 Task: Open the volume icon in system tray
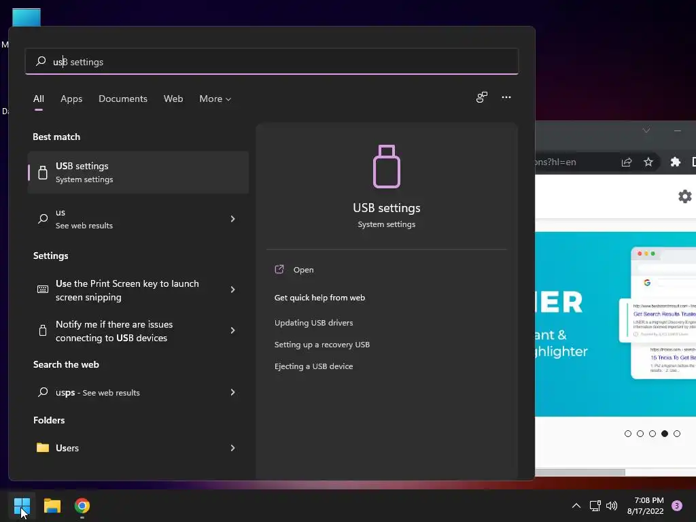(612, 506)
